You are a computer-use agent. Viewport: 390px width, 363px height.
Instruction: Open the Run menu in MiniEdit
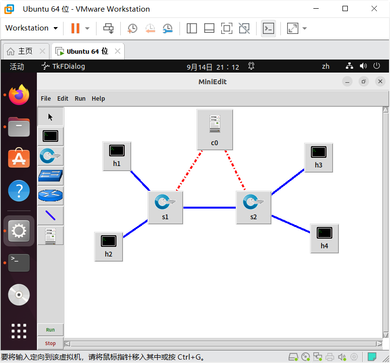(80, 99)
